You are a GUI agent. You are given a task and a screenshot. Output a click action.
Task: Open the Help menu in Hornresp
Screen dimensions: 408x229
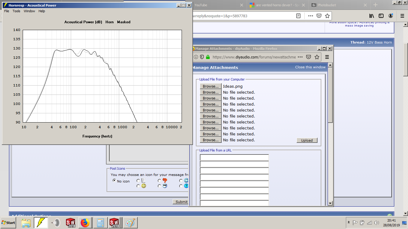tap(42, 11)
